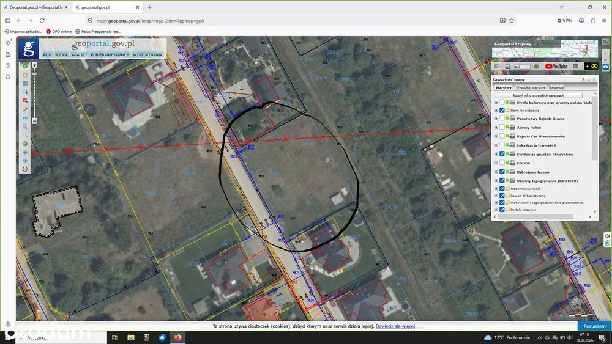This screenshot has width=612, height=344.
Task: Open the calculator-like coordinates tool icon
Action: 25,83
